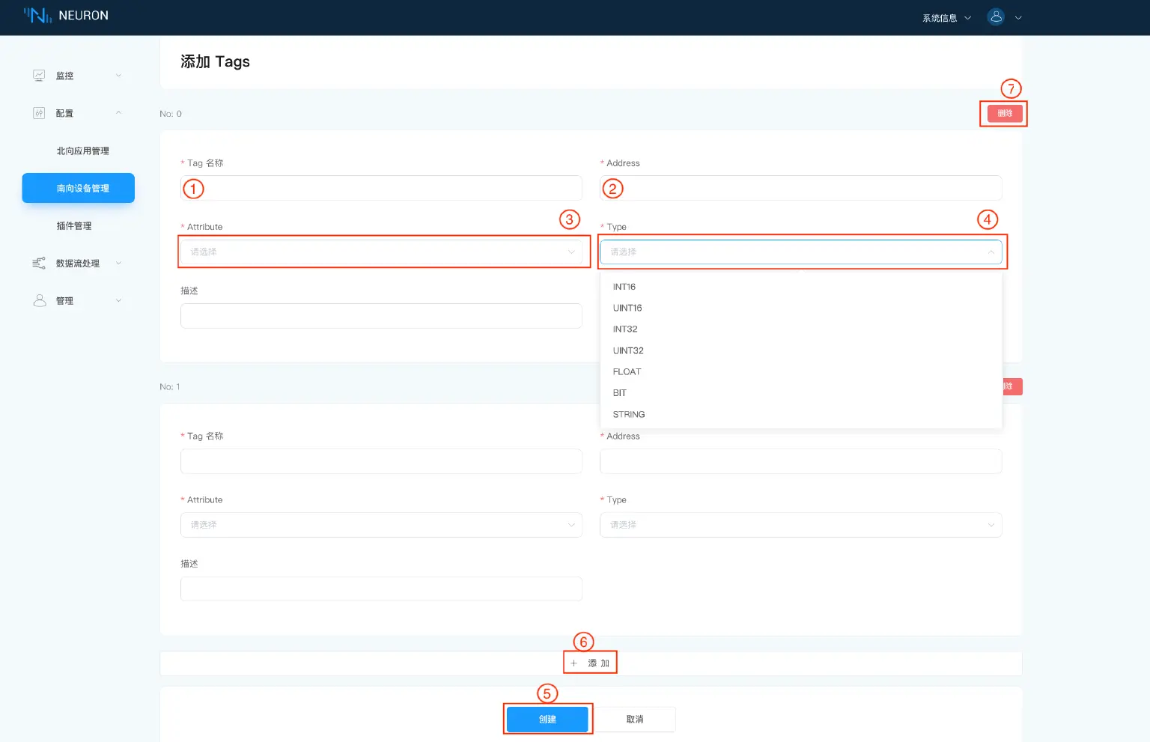Click the configuration sliders icon in sidebar
Viewport: 1150px width, 742px height.
(x=39, y=113)
